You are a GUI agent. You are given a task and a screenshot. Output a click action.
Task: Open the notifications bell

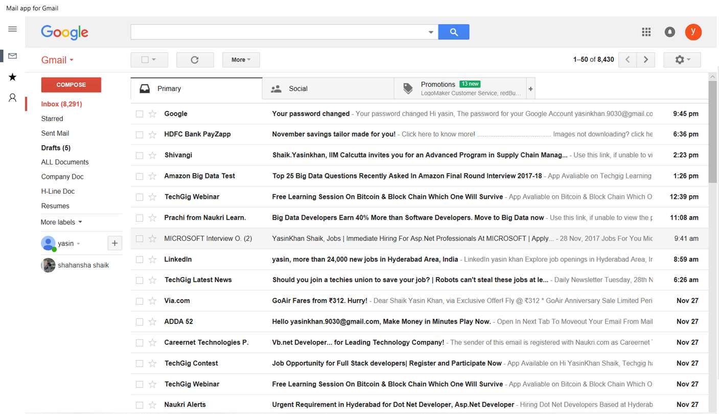pos(670,32)
